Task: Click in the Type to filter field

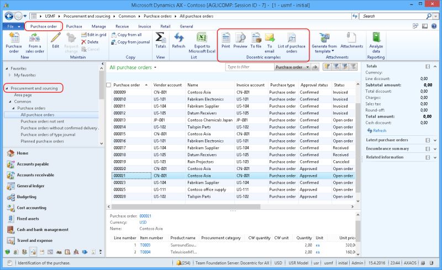Action: pos(250,67)
